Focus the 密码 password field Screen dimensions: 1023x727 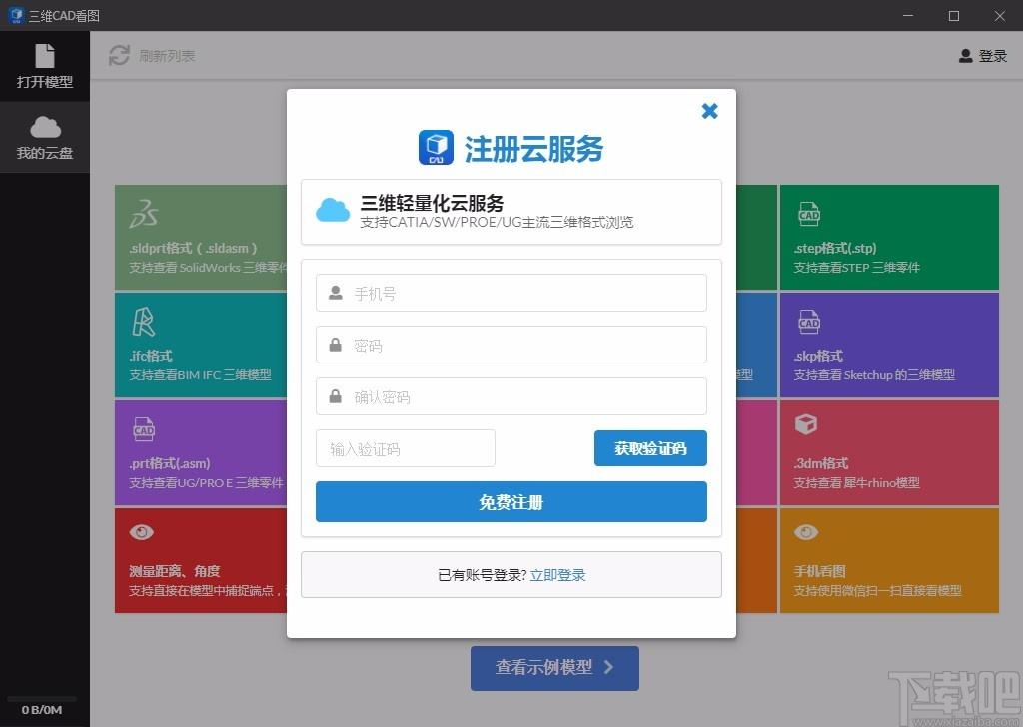pyautogui.click(x=511, y=346)
